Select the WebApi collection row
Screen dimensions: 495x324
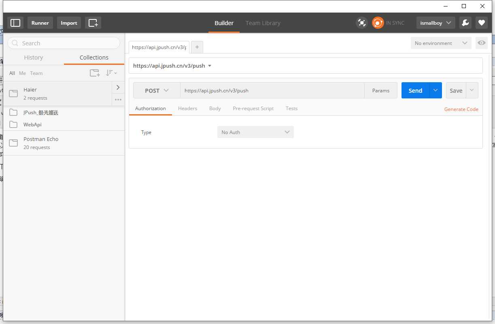point(64,124)
